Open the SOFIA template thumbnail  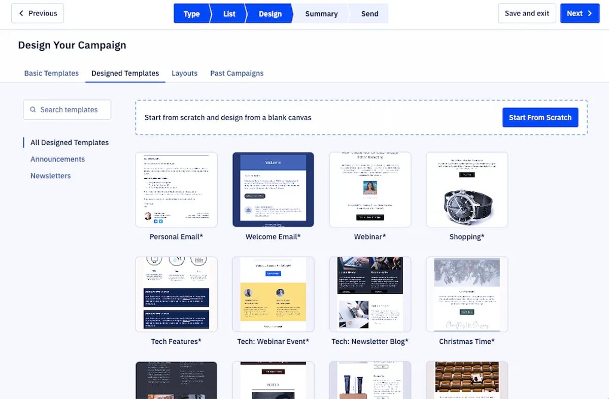273,380
